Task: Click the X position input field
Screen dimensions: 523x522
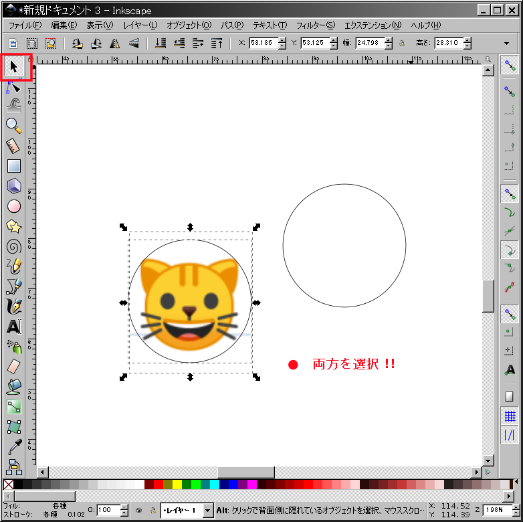Action: [264, 43]
